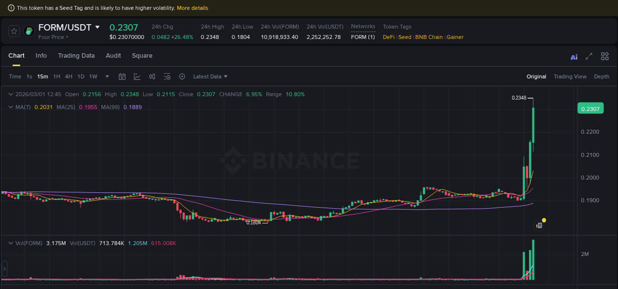Open chart settings via hexagon icon
The image size is (618, 289).
click(x=182, y=76)
